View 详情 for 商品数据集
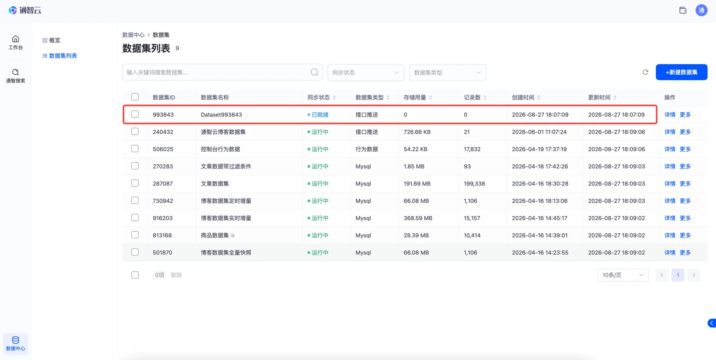Screen dimensions: 716x360 coord(670,235)
